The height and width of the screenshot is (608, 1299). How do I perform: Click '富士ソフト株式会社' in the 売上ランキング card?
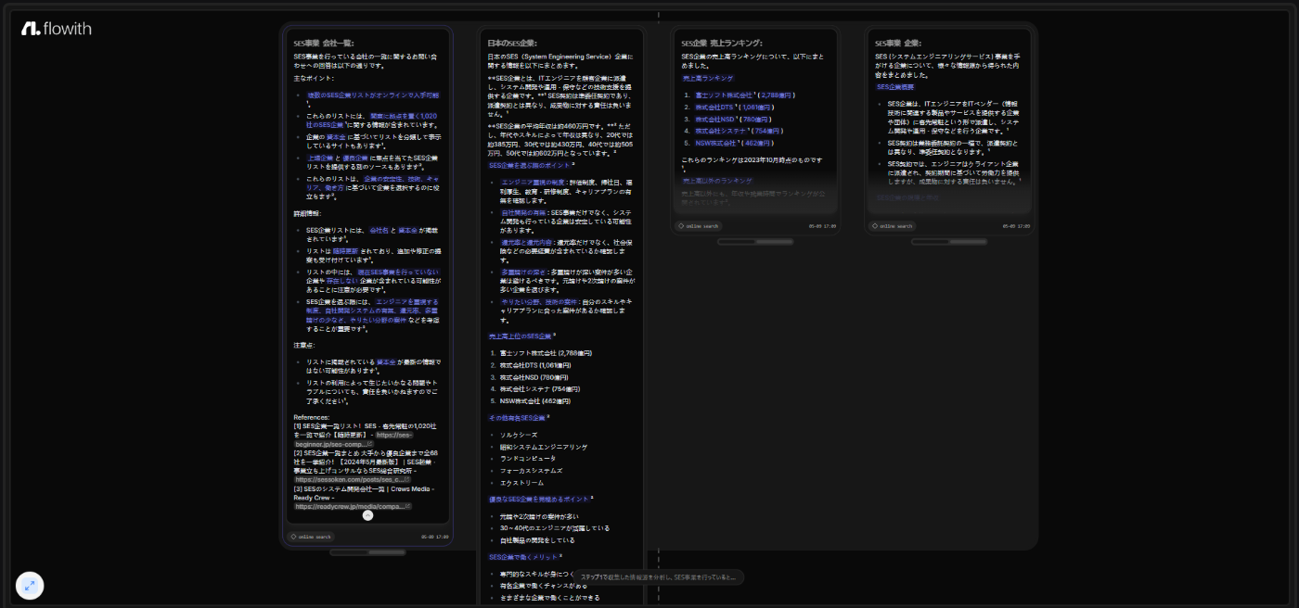[724, 95]
